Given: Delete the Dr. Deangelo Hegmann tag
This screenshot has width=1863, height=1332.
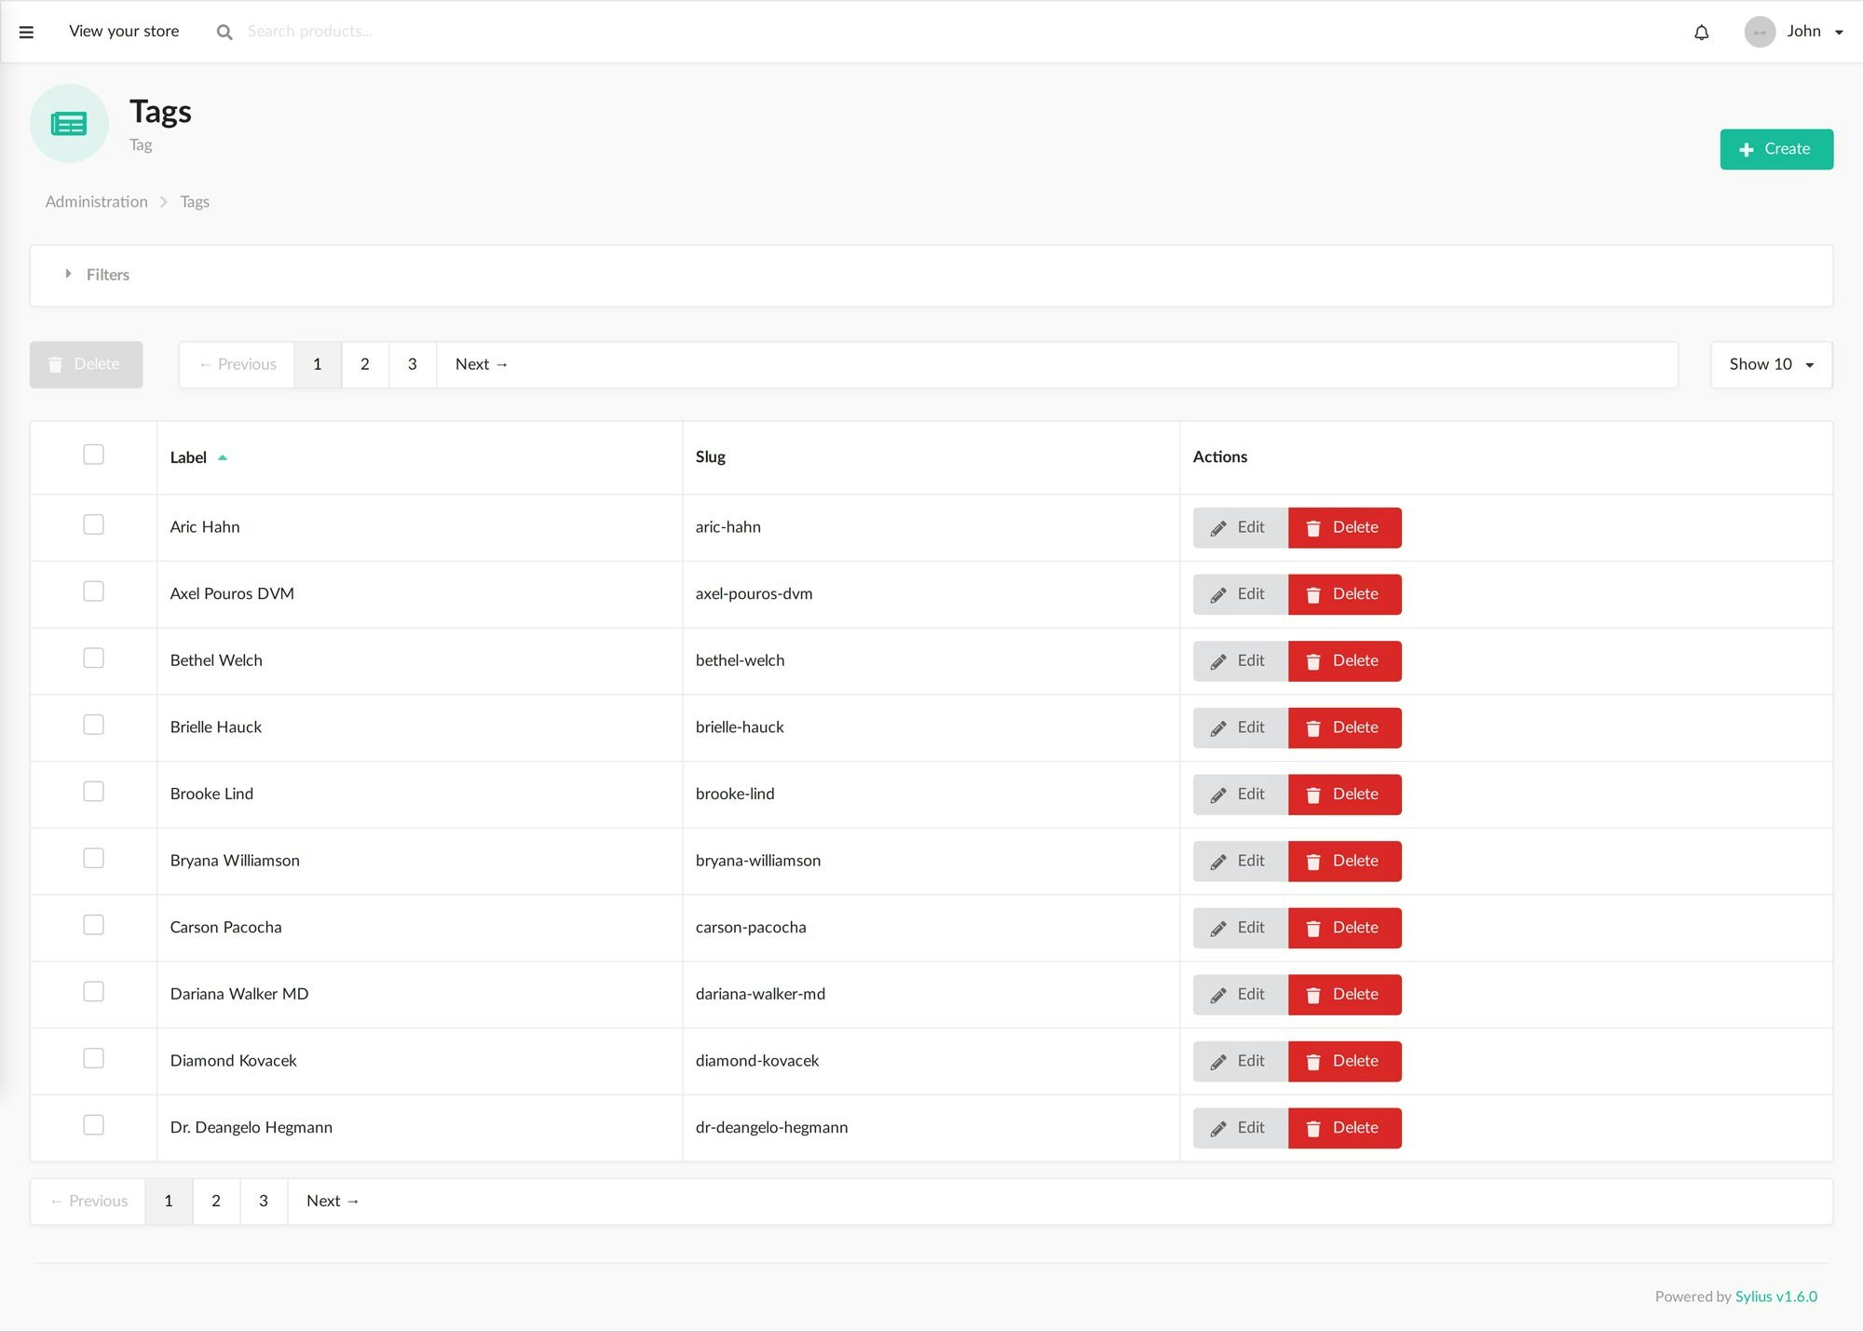Looking at the screenshot, I should pos(1344,1127).
